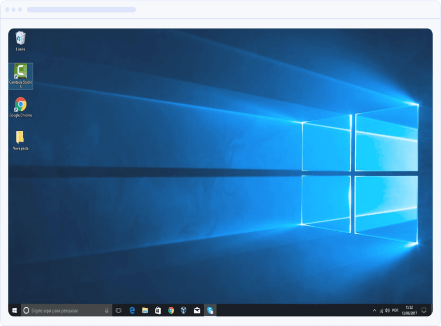Launch Microsoft Edge from the taskbar
The width and height of the screenshot is (441, 326).
click(x=132, y=310)
